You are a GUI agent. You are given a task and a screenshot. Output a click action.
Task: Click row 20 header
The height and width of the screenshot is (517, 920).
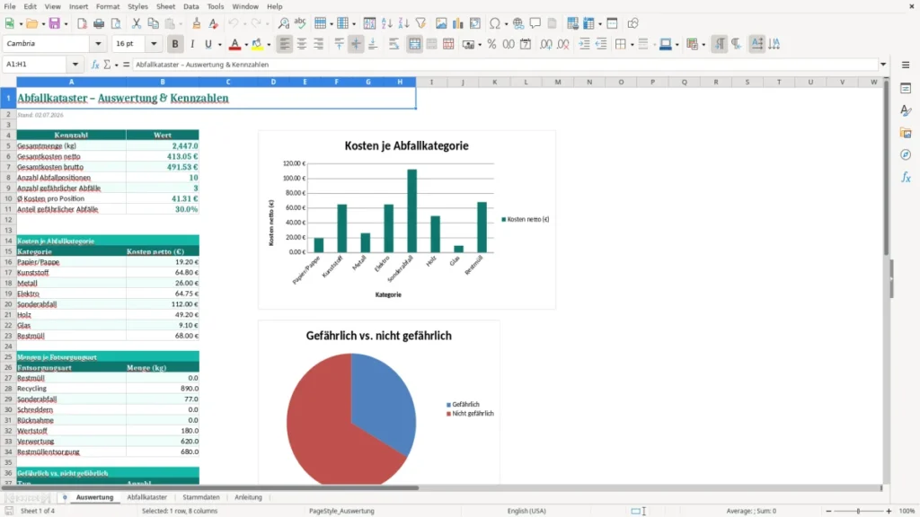[8, 304]
